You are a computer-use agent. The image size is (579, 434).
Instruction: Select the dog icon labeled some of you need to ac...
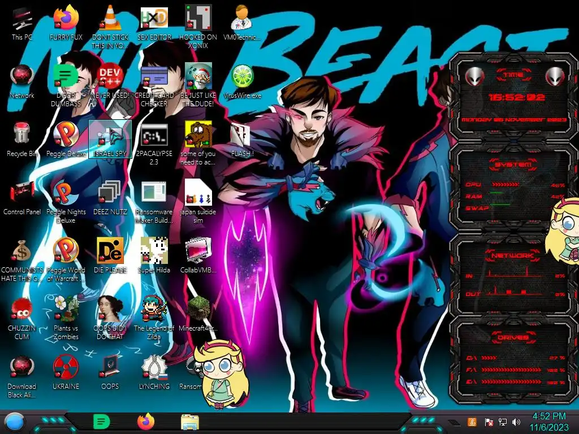(x=198, y=144)
